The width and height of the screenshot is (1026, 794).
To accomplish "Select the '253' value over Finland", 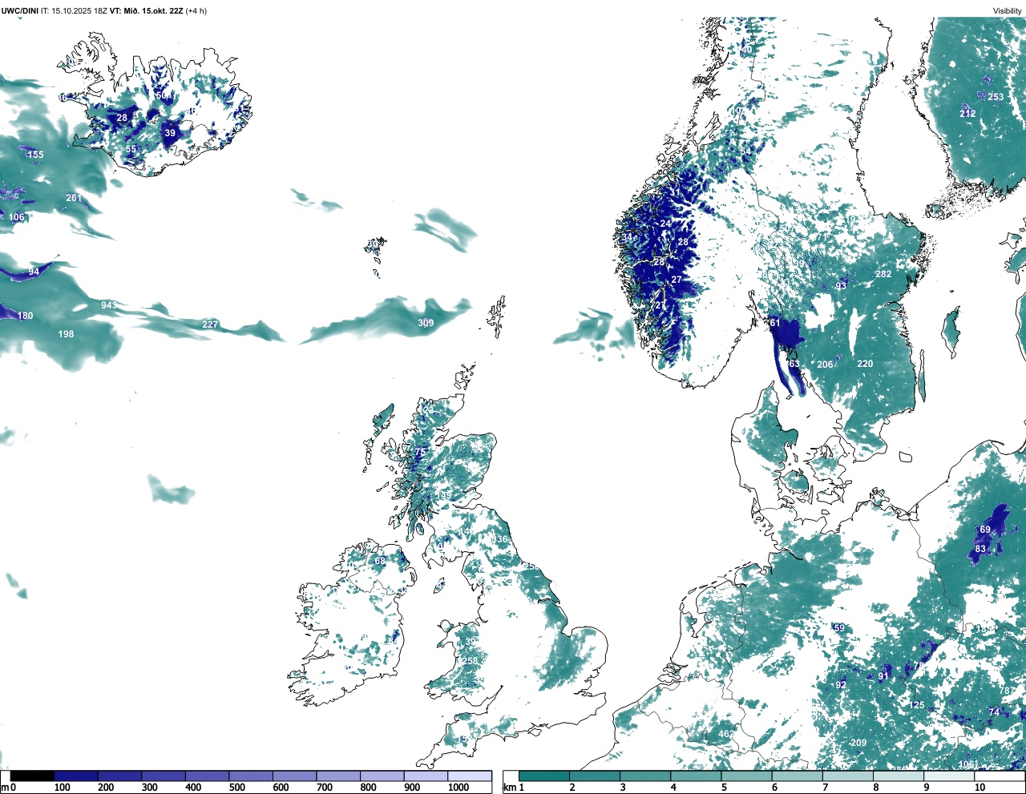I will pyautogui.click(x=996, y=97).
